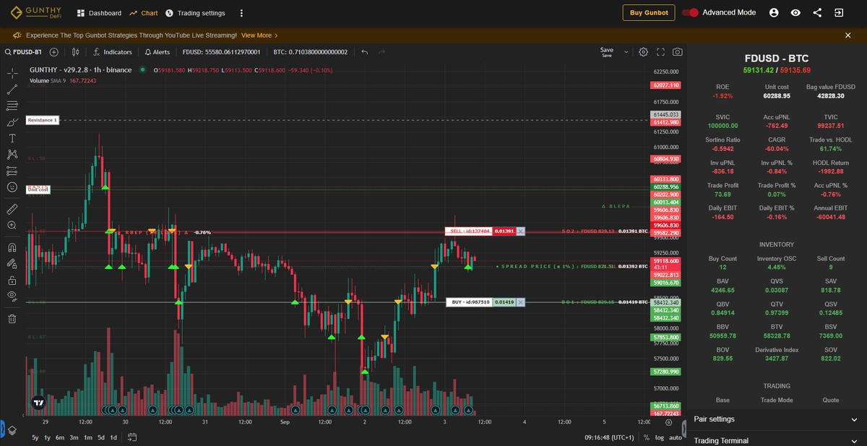The width and height of the screenshot is (867, 446).
Task: Toggle the eye visibility icon in header
Action: pos(795,13)
